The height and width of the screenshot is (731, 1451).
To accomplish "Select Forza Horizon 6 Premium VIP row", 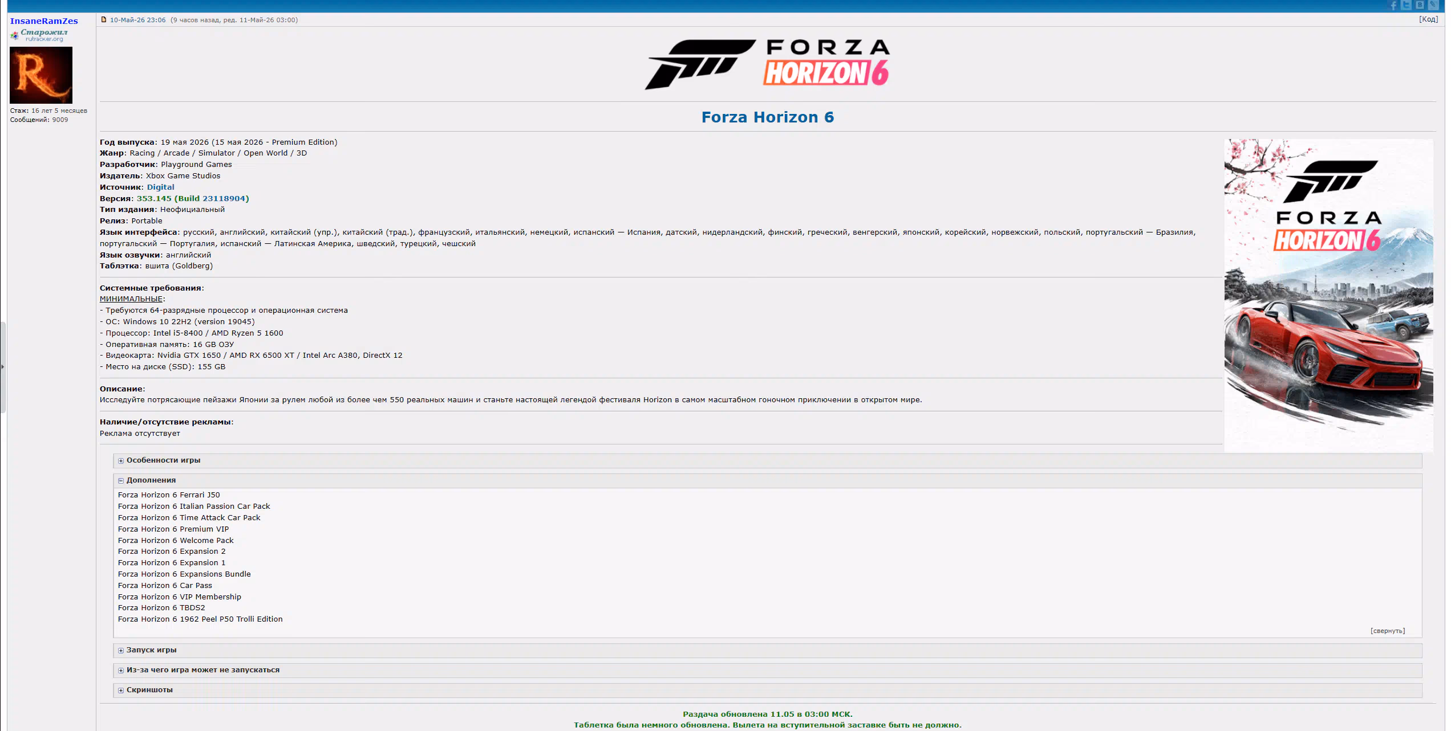I will [173, 529].
